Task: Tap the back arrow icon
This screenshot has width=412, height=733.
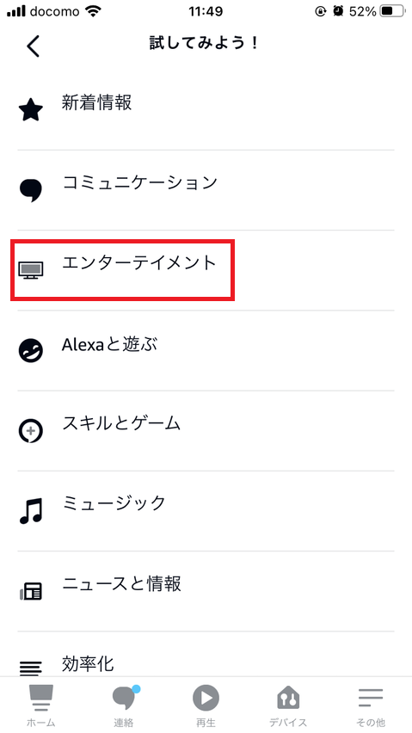Action: (34, 46)
